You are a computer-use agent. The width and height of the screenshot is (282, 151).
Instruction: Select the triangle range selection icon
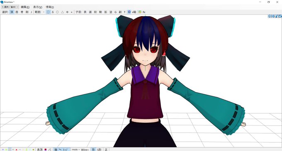tap(62, 12)
